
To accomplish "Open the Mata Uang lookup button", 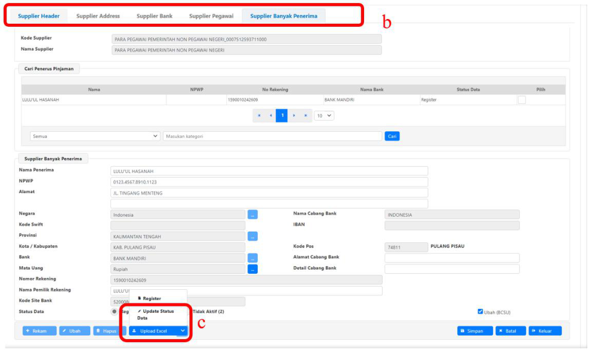I will (252, 269).
